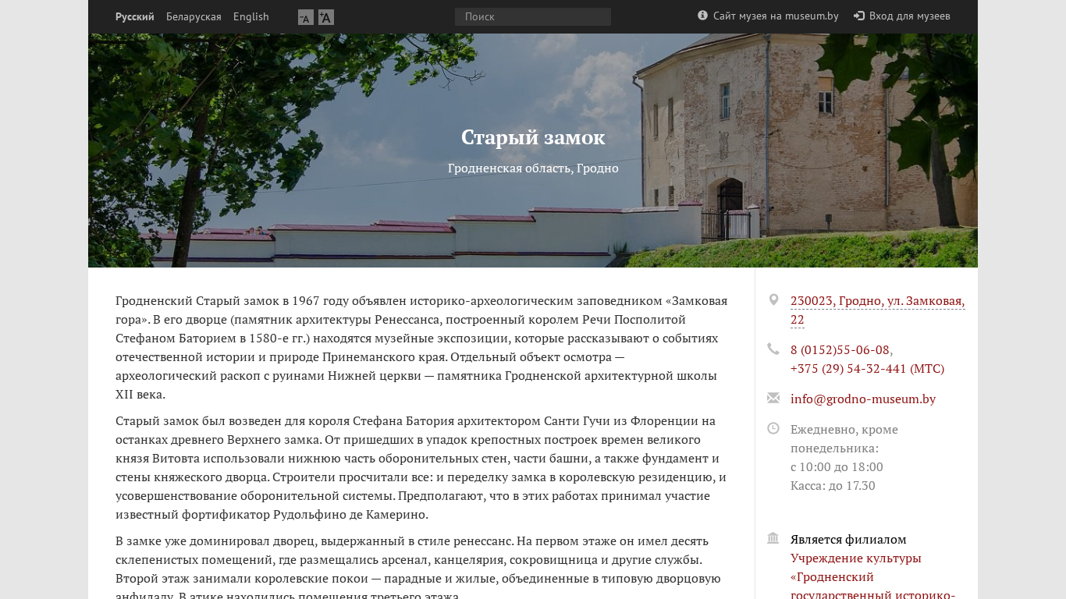The width and height of the screenshot is (1066, 599).
Task: Open 'Вход для музеев' login link
Action: coord(910,16)
